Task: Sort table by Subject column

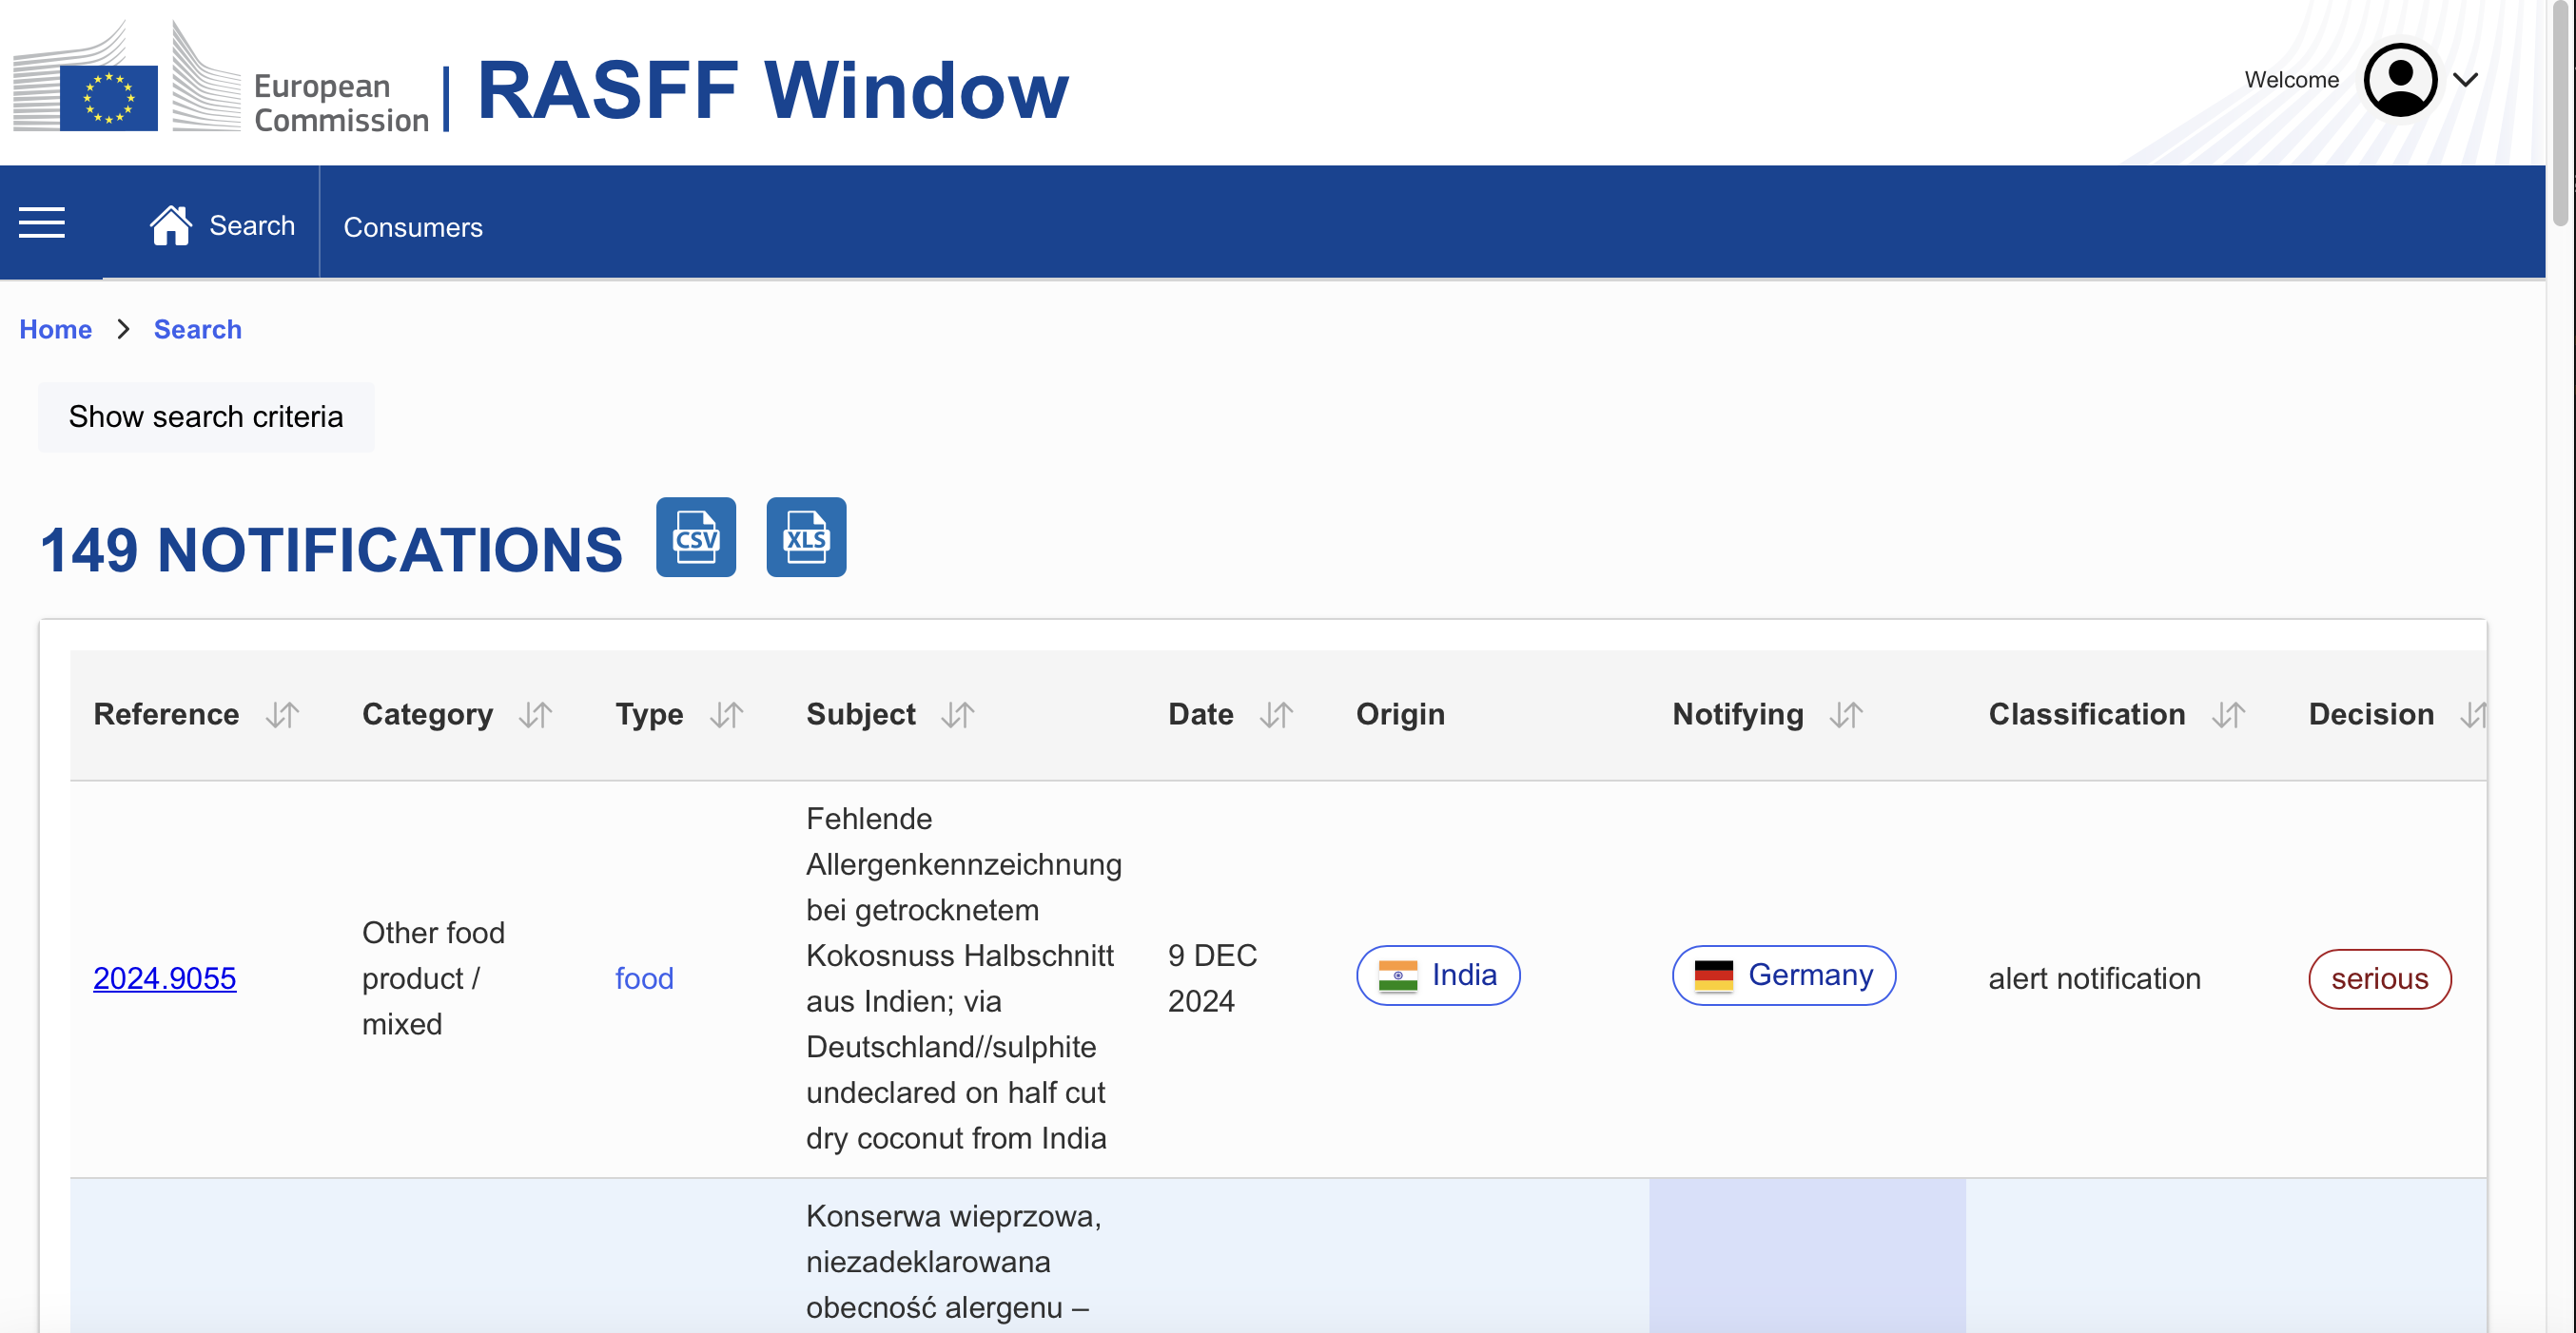Action: coord(958,714)
